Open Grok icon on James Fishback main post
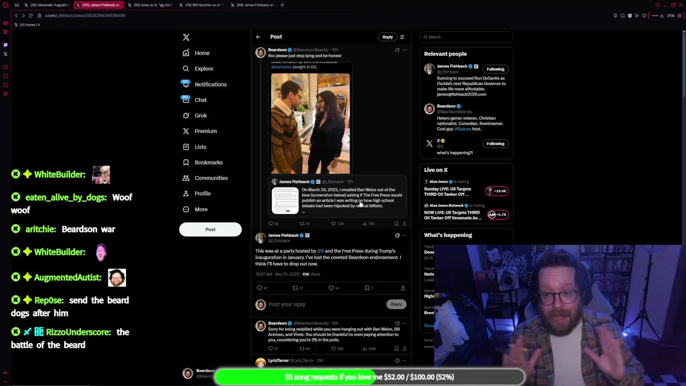 tap(397, 235)
